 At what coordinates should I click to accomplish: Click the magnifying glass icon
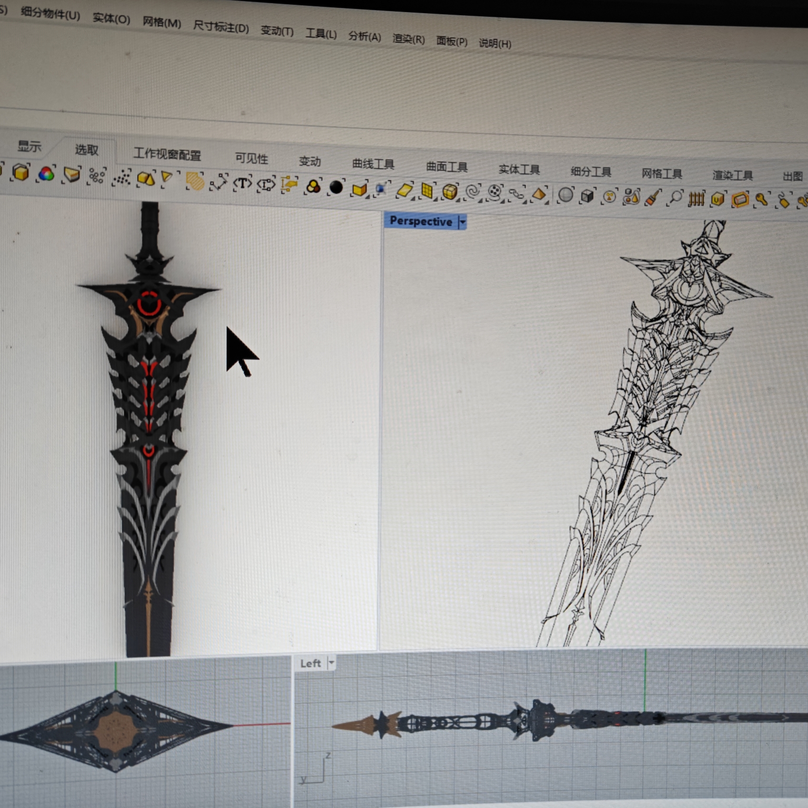point(675,198)
